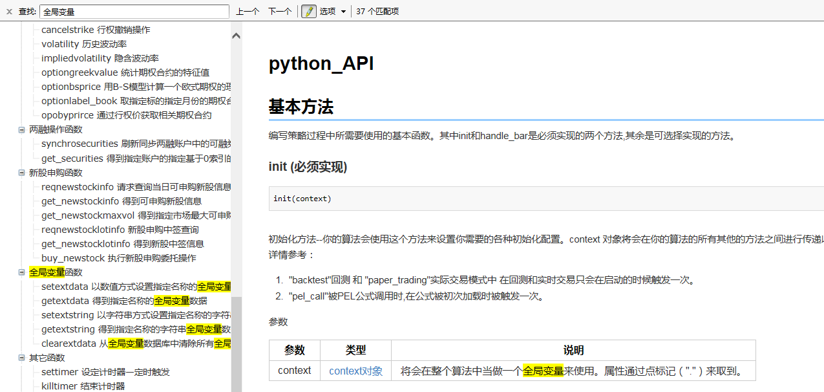Image resolution: width=824 pixels, height=392 pixels.
Task: Open settimer 设定计时器 entry
Action: [105, 372]
